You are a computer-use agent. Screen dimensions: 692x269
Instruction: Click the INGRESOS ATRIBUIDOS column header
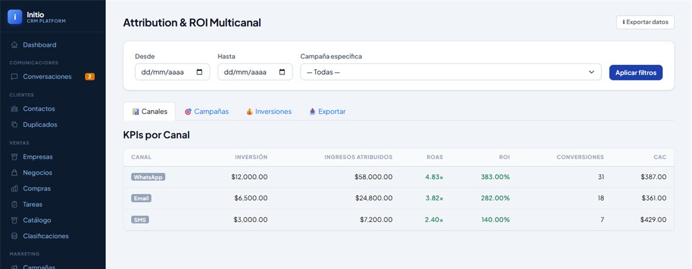tap(359, 157)
